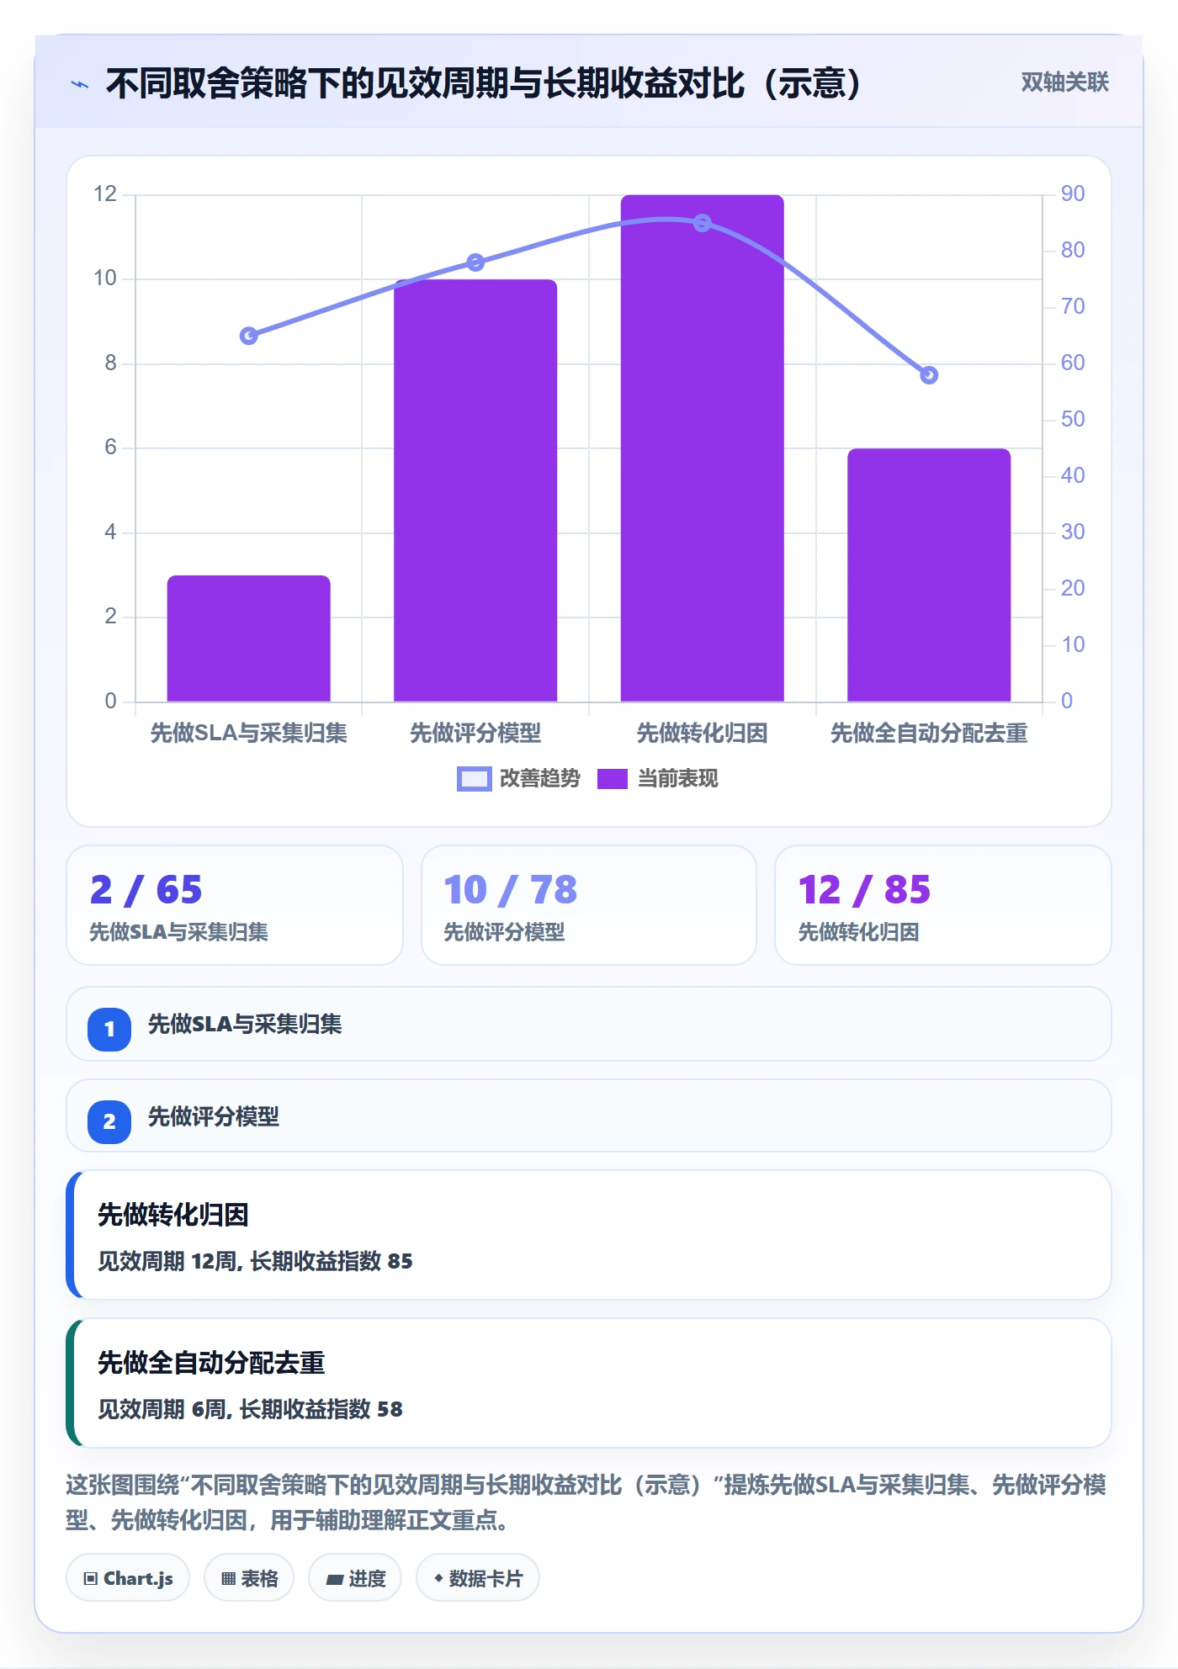Screen dimensions: 1178x1669
Task: Click line point above 先做SLA与采集归集
Action: coord(249,336)
